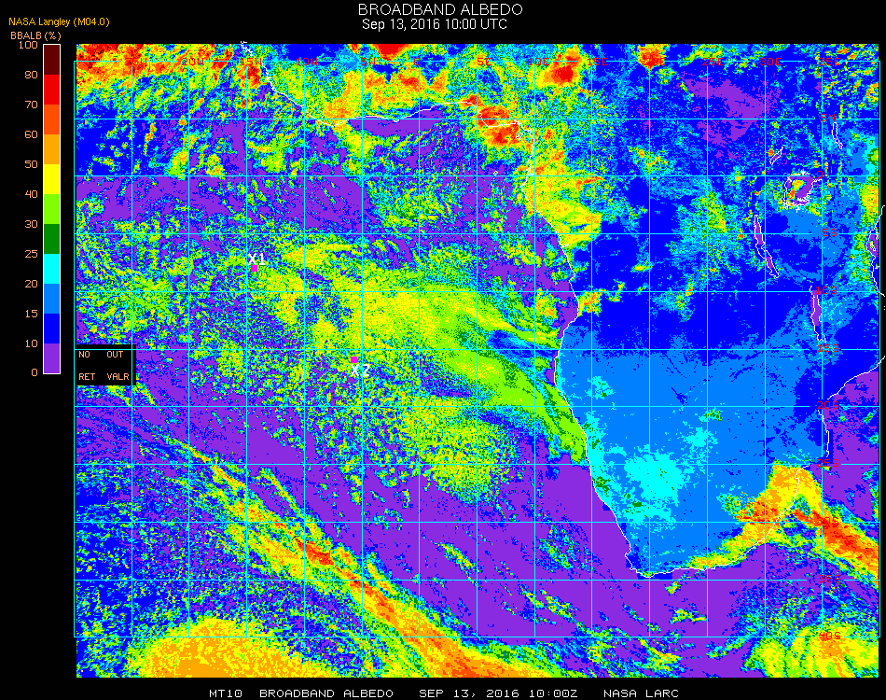Click the footer BROADBAND ALBEDO caption text
The width and height of the screenshot is (886, 700).
pos(326,693)
